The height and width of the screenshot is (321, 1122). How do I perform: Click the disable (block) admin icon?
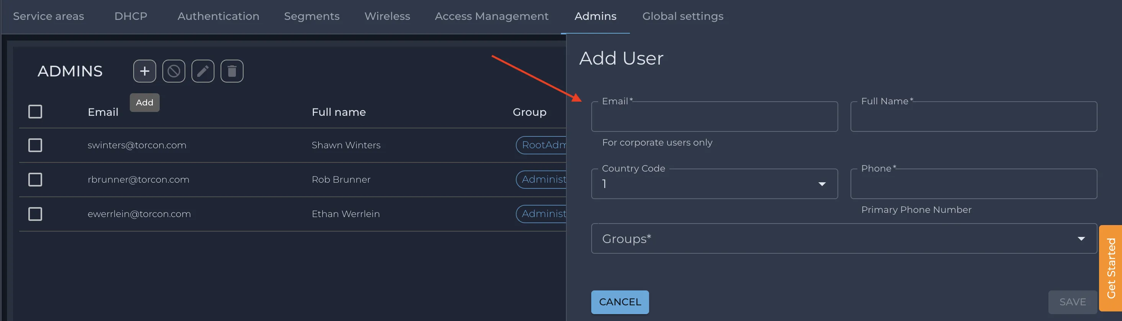pyautogui.click(x=174, y=71)
